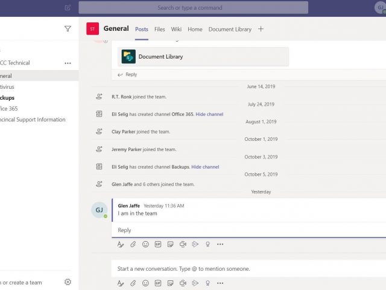Attach a file in new conversation toolbar
Image resolution: width=386 pixels, height=290 pixels.
tap(133, 283)
